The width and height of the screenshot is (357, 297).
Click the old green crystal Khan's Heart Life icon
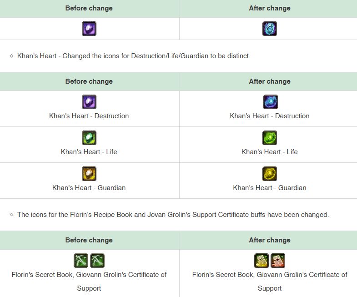click(89, 138)
